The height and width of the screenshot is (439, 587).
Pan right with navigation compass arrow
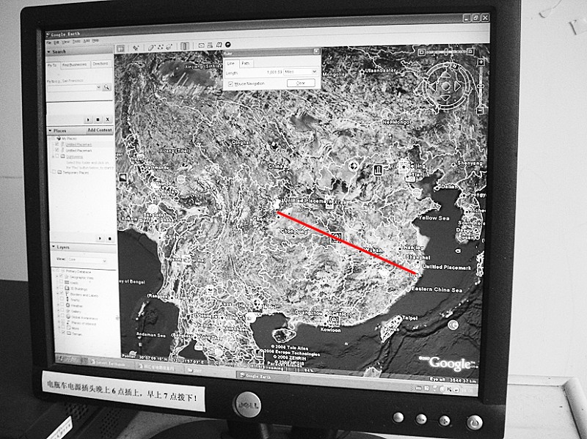pyautogui.click(x=457, y=86)
